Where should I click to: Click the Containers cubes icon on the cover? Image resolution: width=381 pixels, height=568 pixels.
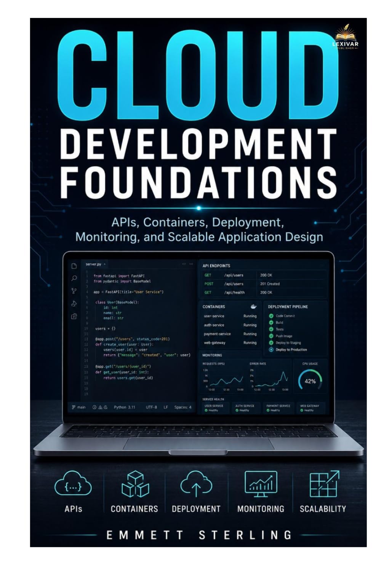(x=134, y=484)
